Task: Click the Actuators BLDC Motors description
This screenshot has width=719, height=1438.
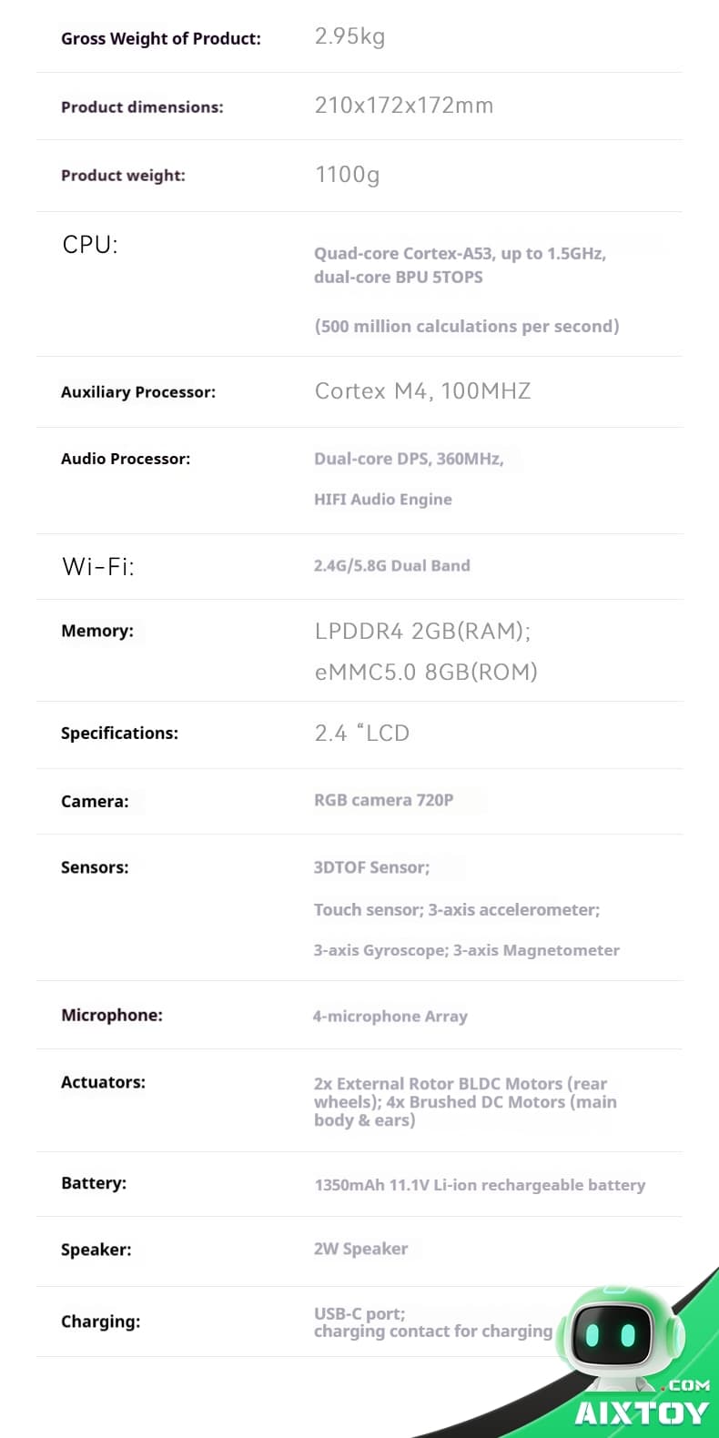Action: [x=466, y=1101]
